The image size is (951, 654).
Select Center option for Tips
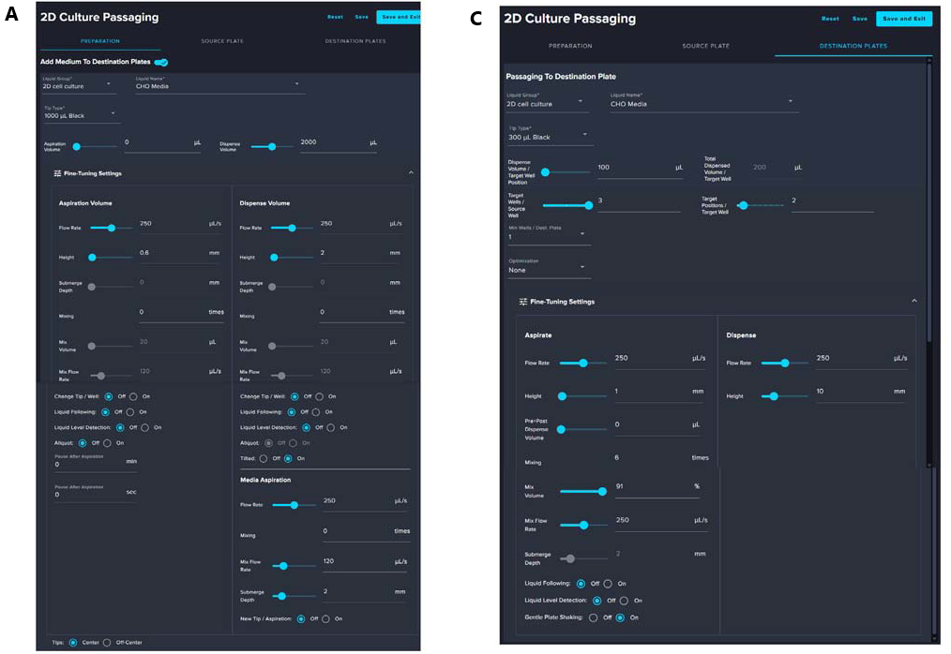pos(73,643)
